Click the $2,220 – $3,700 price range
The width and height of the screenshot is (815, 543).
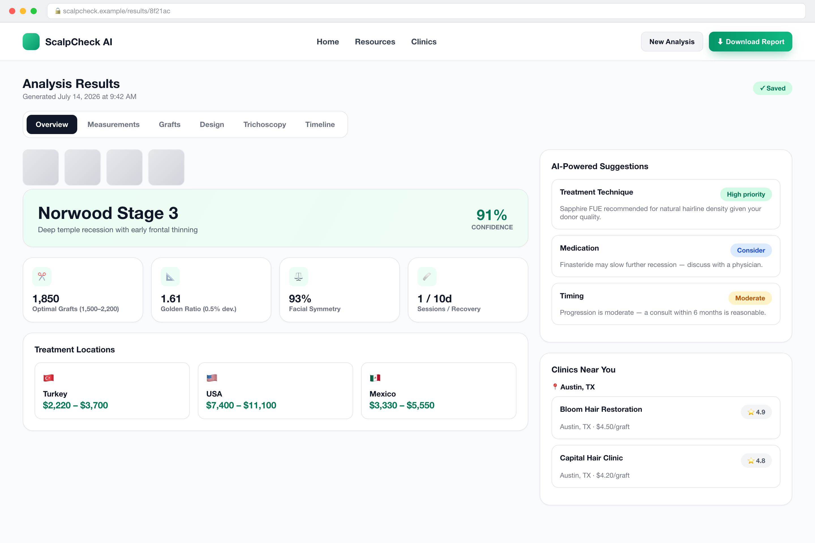[76, 405]
